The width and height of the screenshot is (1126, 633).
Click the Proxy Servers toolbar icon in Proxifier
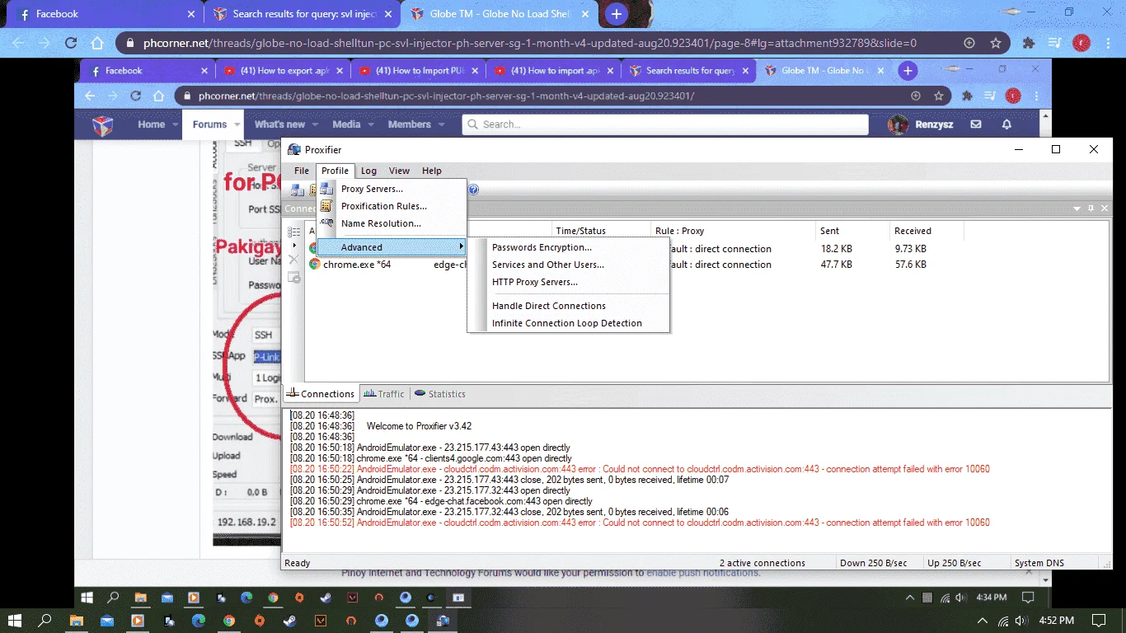pyautogui.click(x=298, y=190)
